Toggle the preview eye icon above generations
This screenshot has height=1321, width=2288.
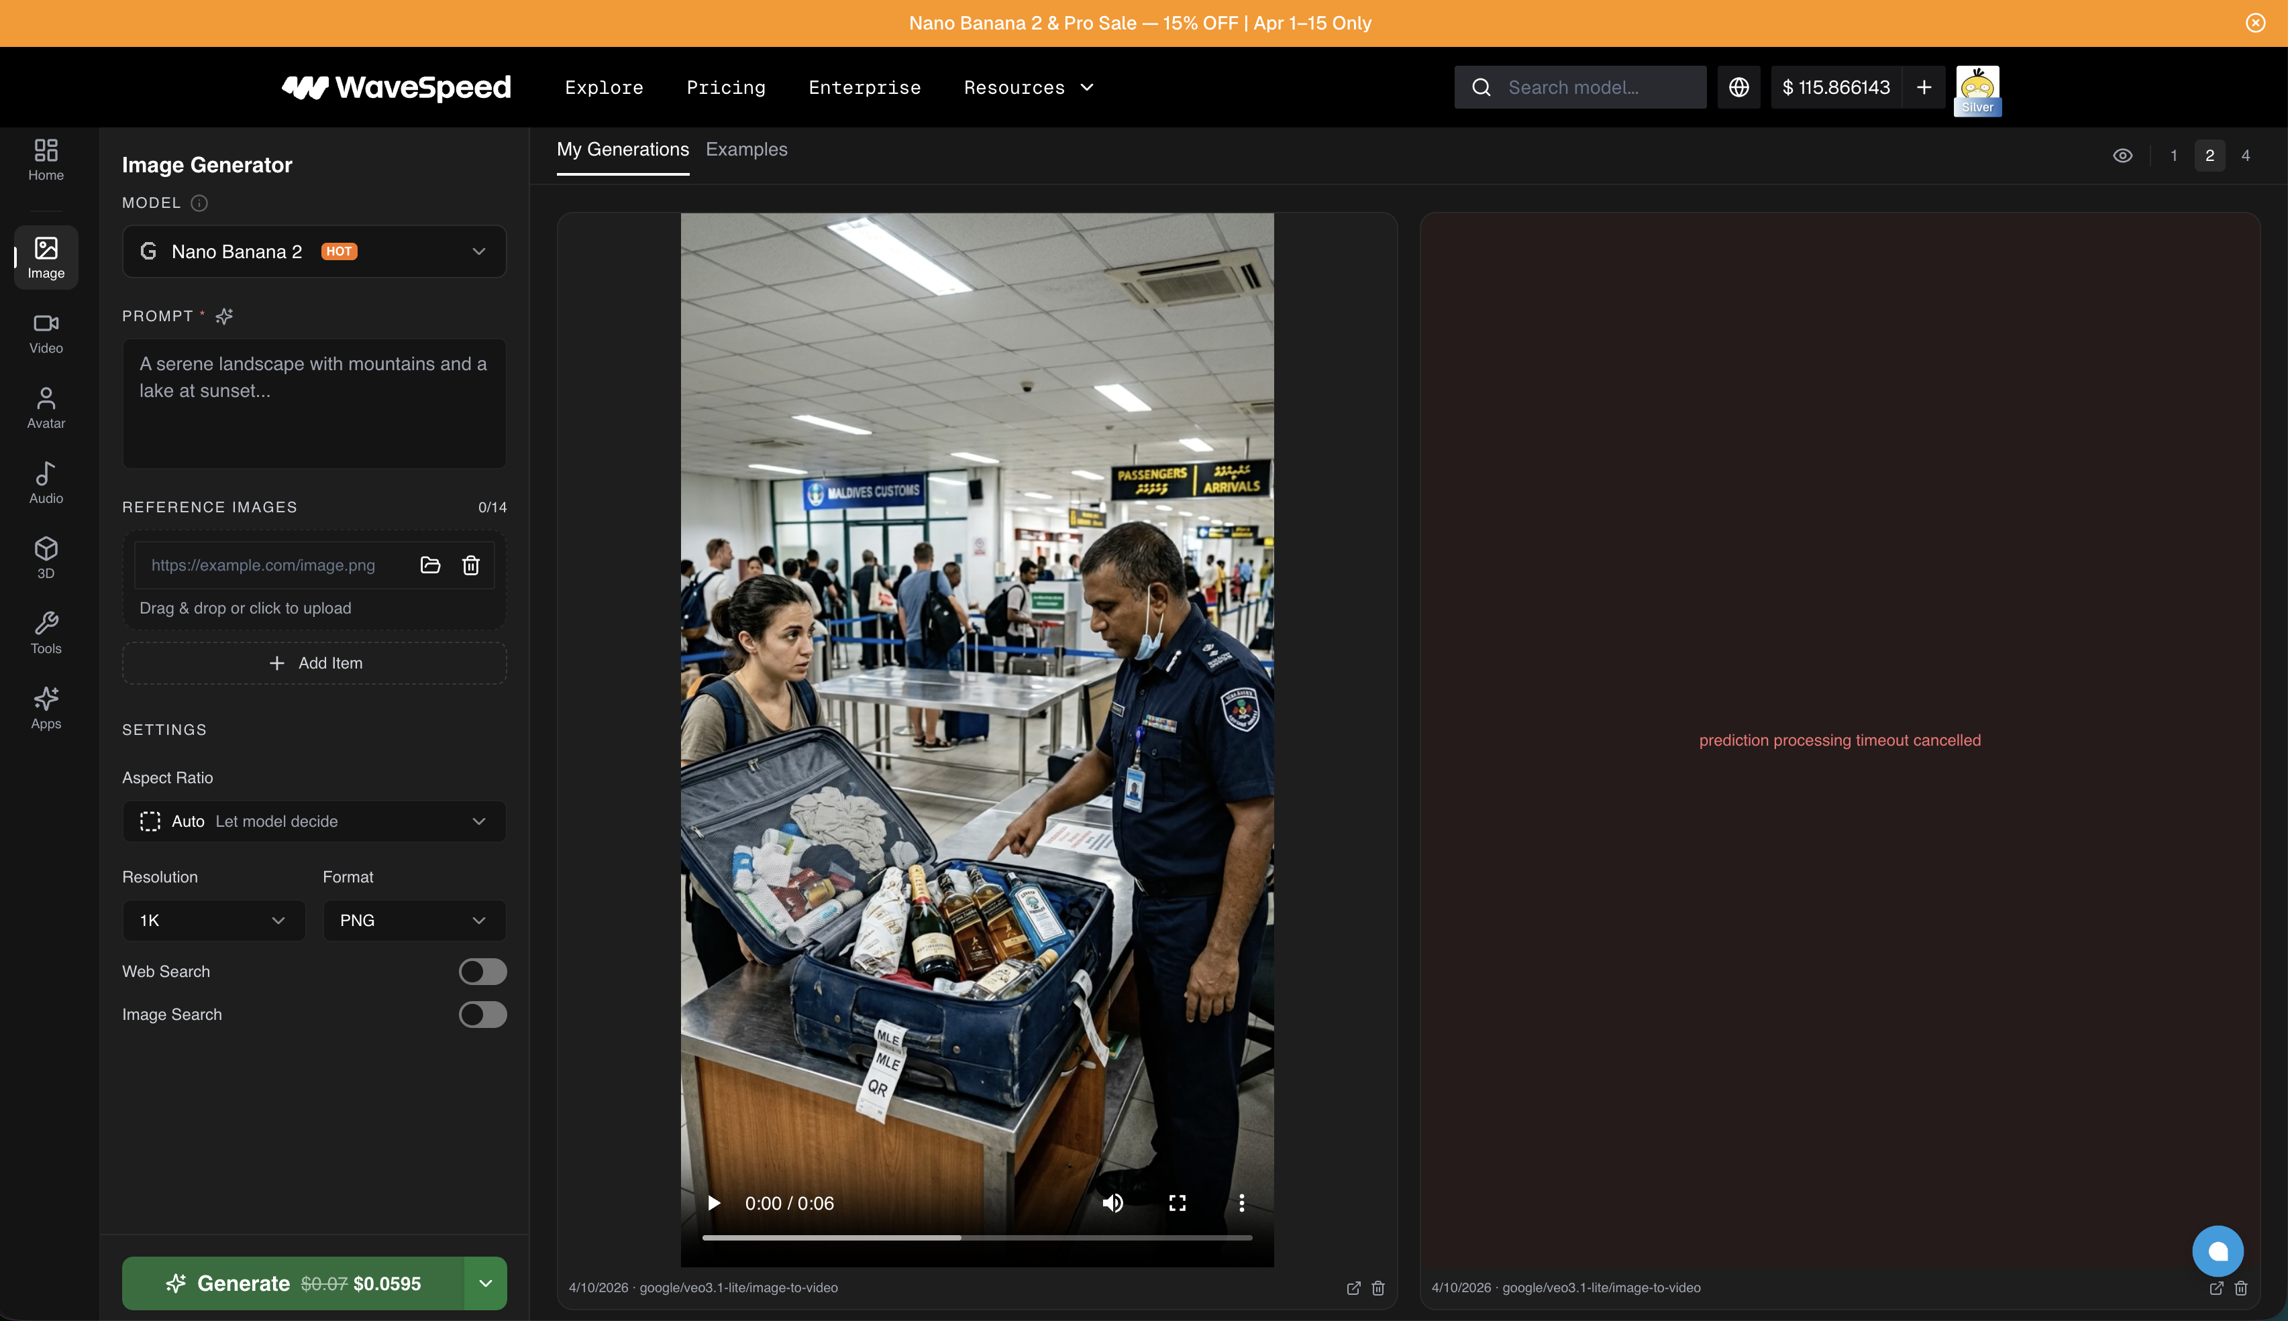coord(2123,155)
